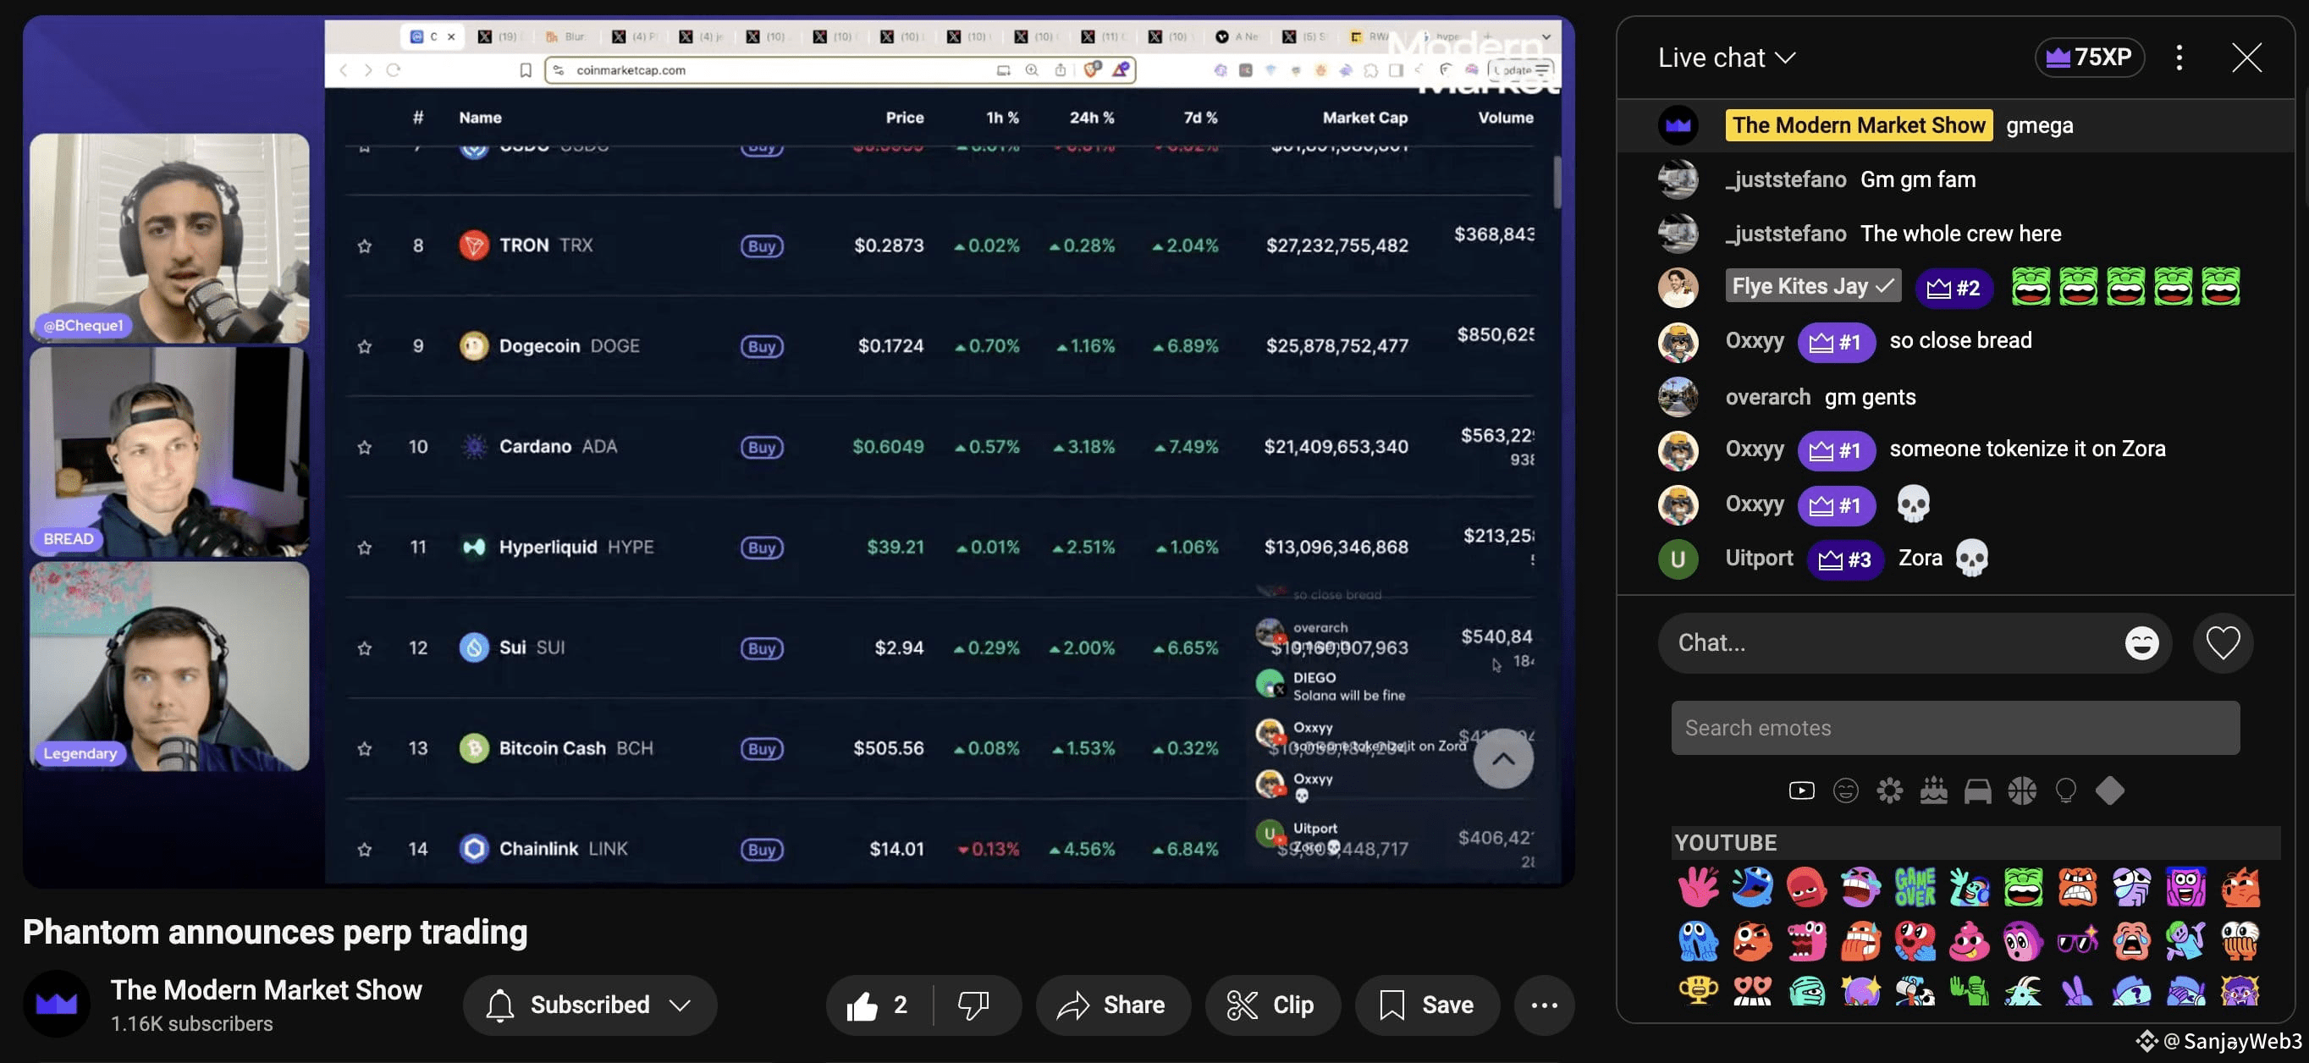Click the Market Cap column header
The width and height of the screenshot is (2309, 1063).
click(x=1364, y=118)
